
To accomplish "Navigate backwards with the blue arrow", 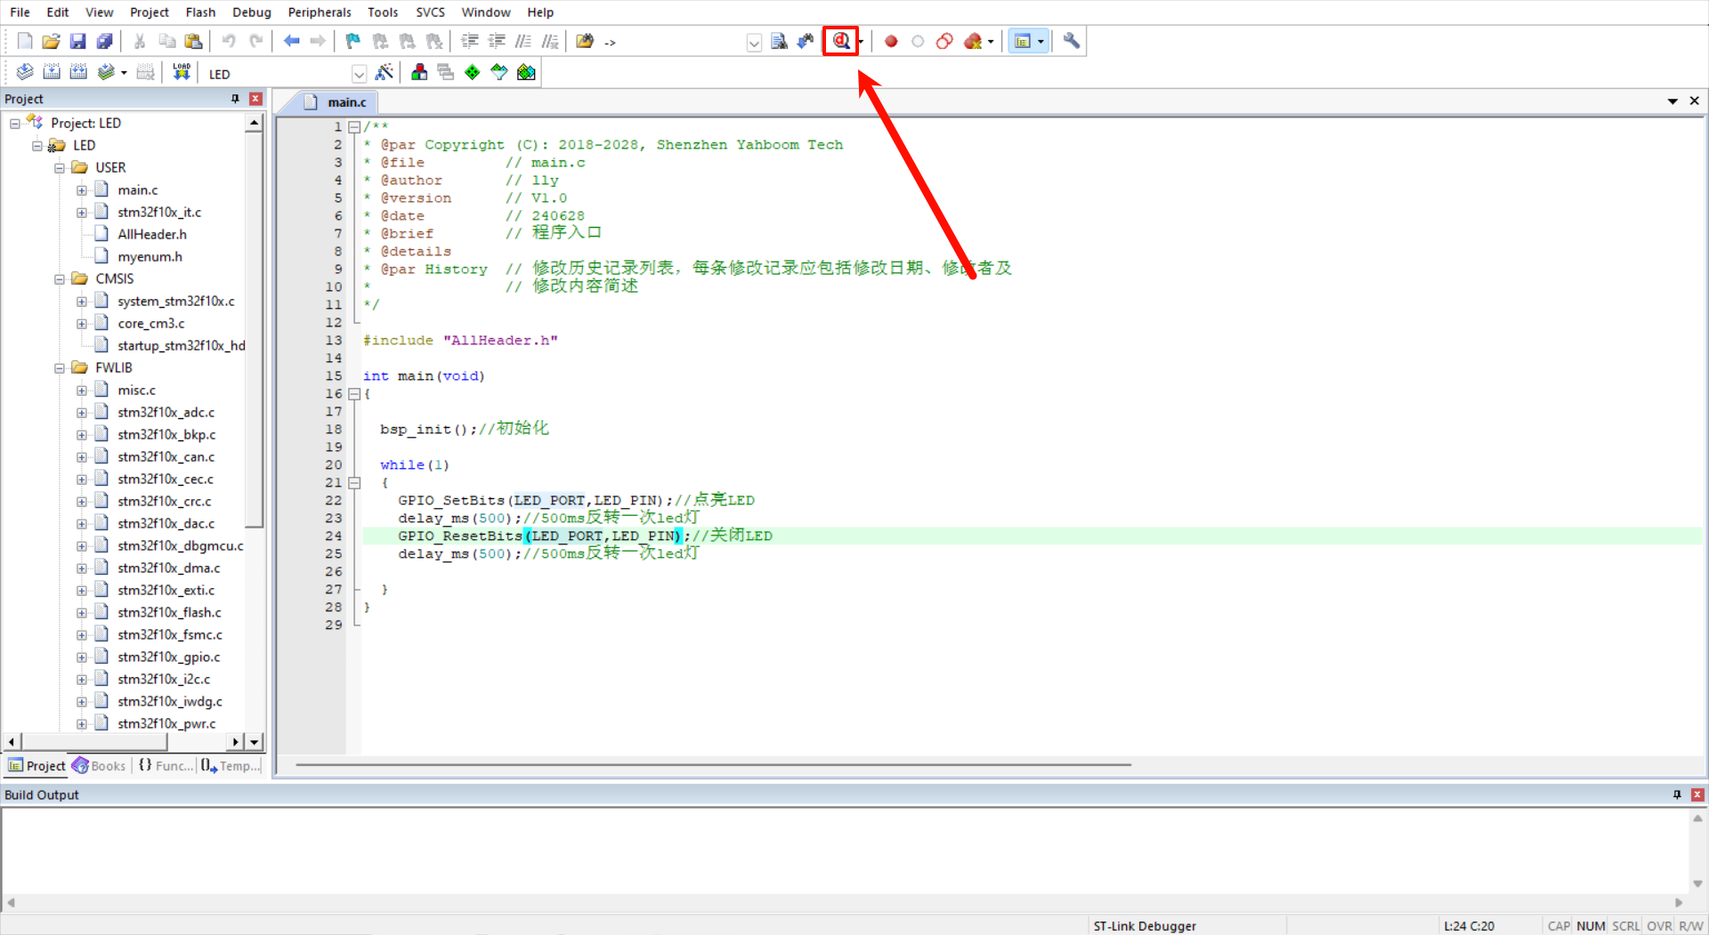I will point(291,41).
